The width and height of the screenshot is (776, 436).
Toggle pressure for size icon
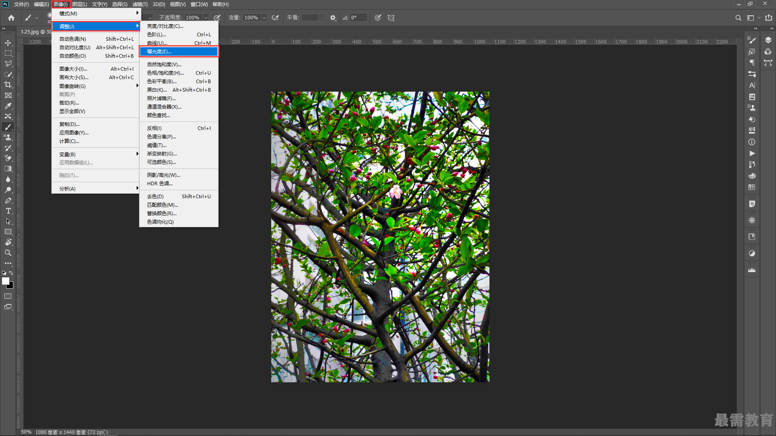point(378,18)
